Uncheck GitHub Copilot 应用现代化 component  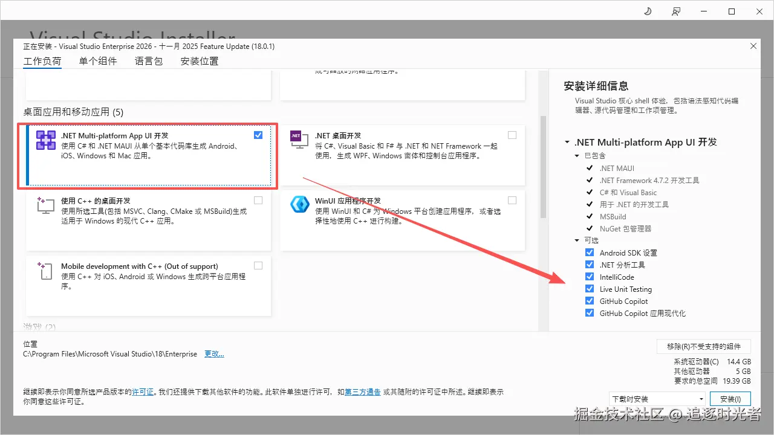click(590, 313)
